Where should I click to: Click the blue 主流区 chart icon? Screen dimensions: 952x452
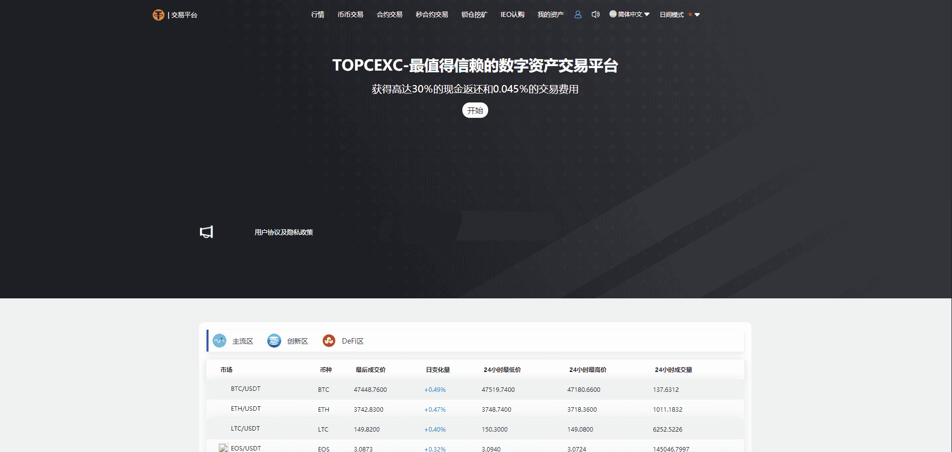[219, 341]
